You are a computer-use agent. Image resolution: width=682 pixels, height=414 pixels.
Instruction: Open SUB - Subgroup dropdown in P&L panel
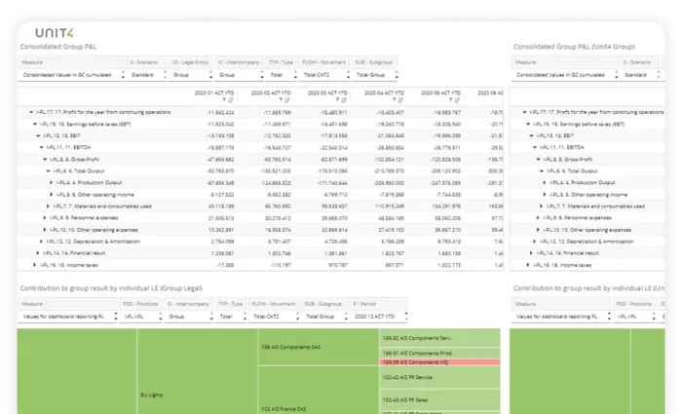tap(376, 75)
